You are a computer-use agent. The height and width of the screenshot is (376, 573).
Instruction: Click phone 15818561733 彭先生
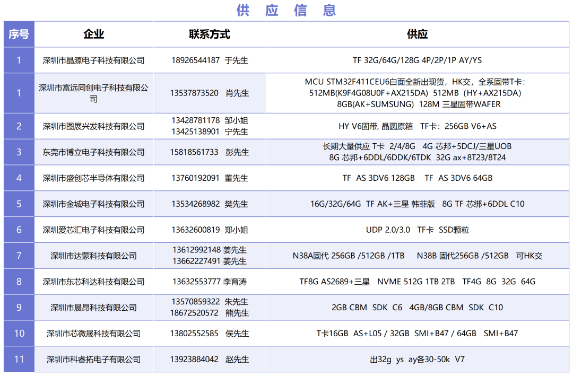click(210, 152)
